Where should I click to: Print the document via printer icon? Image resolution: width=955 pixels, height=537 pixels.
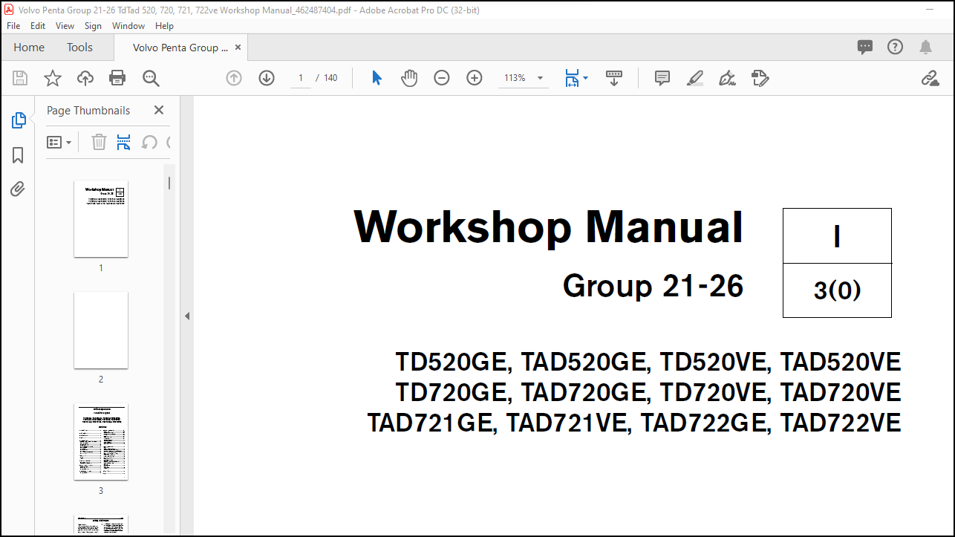tap(117, 78)
